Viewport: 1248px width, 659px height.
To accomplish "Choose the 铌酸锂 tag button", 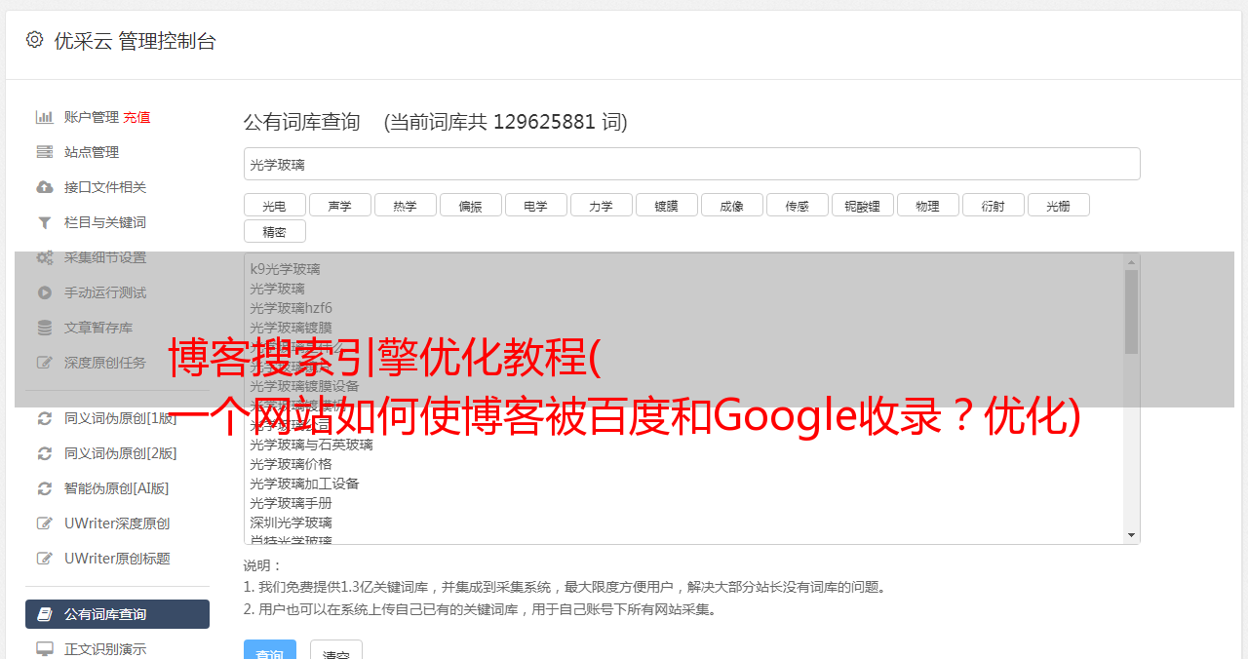I will tap(863, 205).
